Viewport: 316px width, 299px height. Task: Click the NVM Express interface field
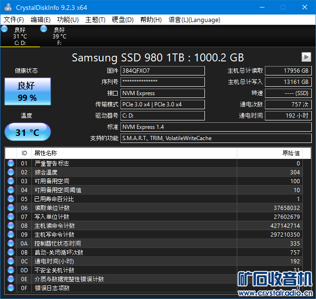(162, 93)
